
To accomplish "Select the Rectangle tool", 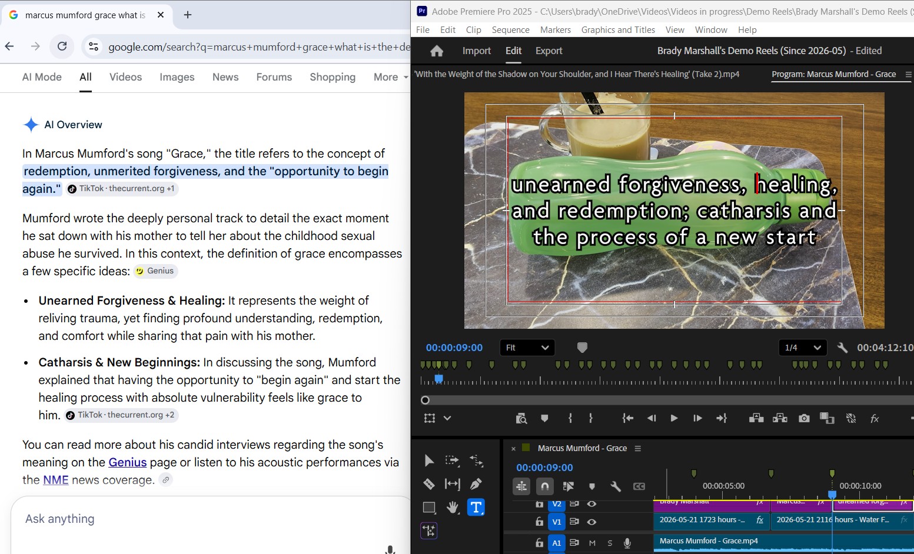I will coord(429,508).
